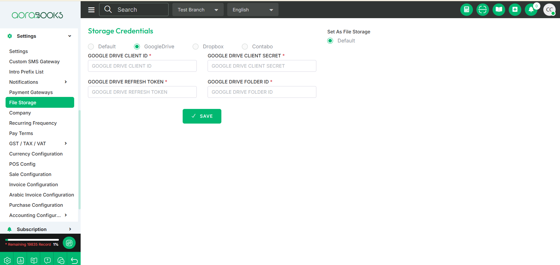This screenshot has height=265, width=560.
Task: Open Pay Terms
Action: (x=21, y=133)
